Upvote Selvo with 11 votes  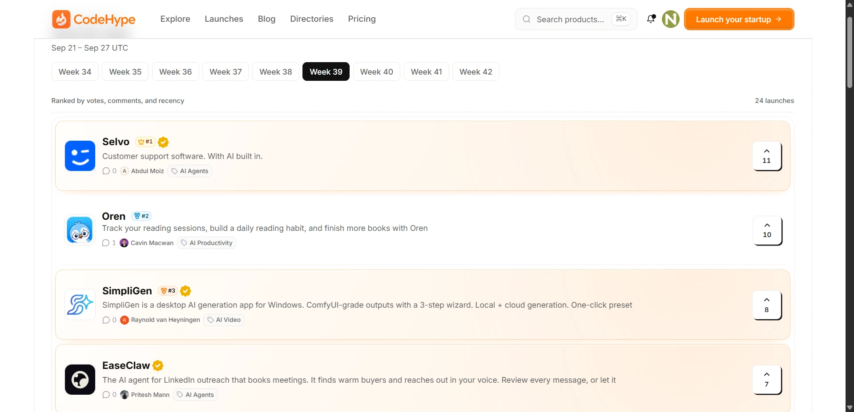point(767,156)
